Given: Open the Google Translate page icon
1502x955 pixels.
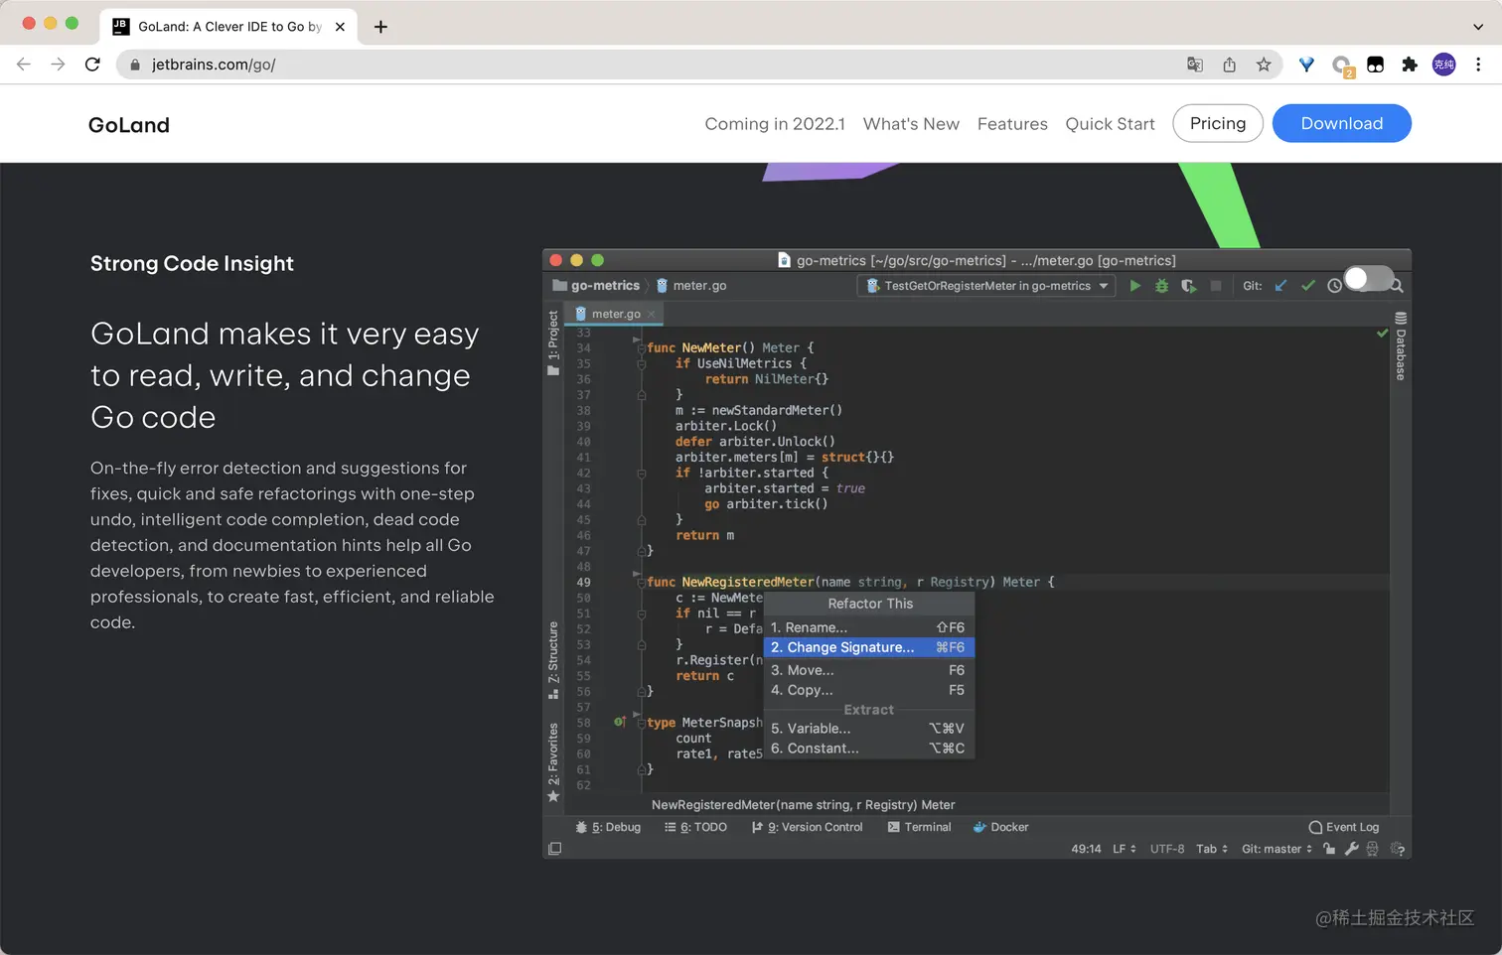Looking at the screenshot, I should [1195, 65].
